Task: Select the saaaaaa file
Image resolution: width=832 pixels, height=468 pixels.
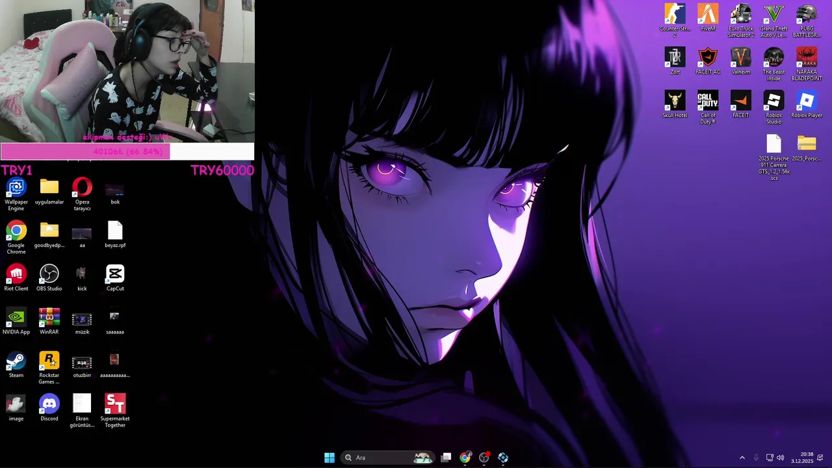Action: 115,322
